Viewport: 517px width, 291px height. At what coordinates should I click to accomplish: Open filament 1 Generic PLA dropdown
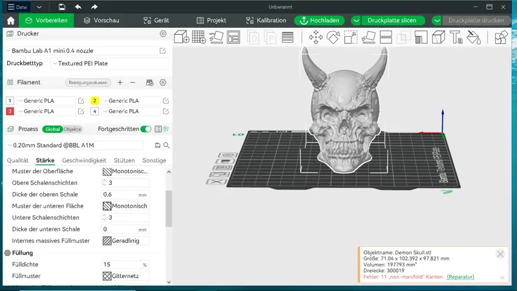pyautogui.click(x=46, y=101)
